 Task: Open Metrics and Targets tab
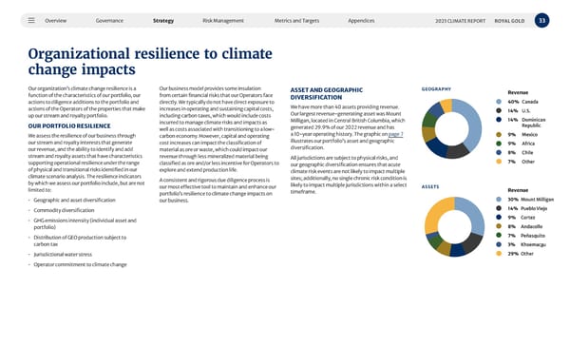(296, 21)
